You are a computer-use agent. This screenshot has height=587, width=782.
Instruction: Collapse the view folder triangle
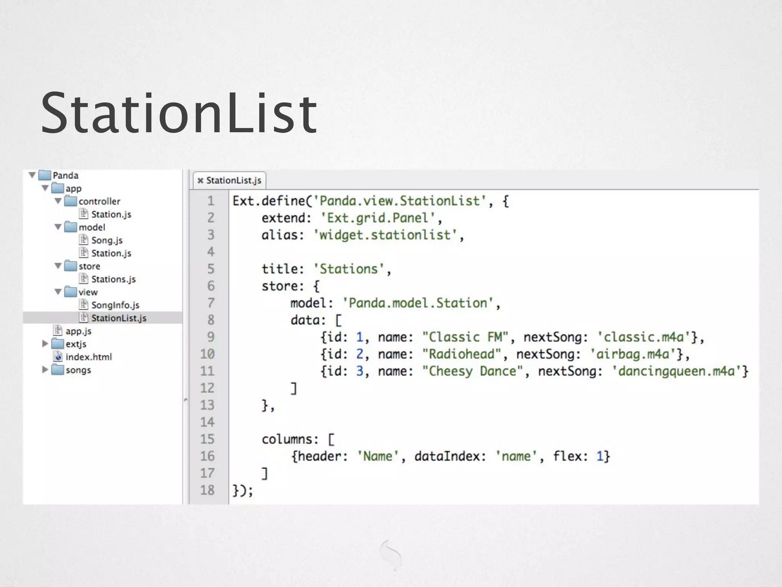(58, 292)
